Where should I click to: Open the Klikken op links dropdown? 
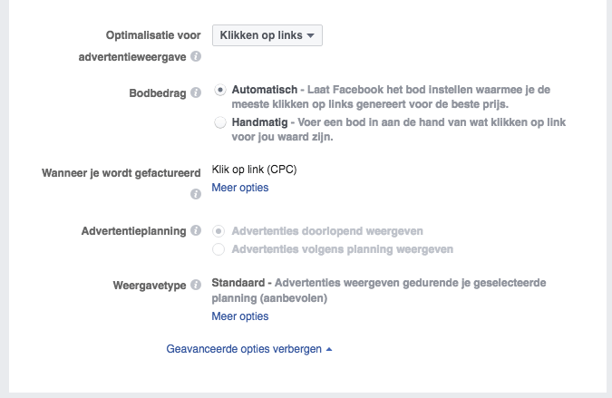[267, 35]
